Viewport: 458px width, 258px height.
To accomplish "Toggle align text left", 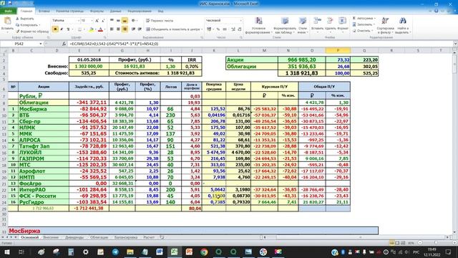I will point(112,29).
